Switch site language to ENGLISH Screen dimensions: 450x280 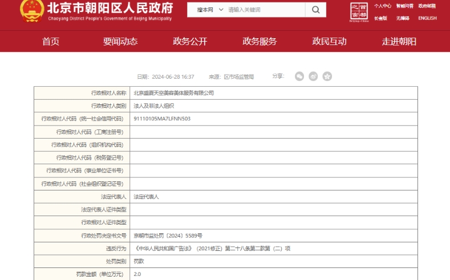point(427,18)
